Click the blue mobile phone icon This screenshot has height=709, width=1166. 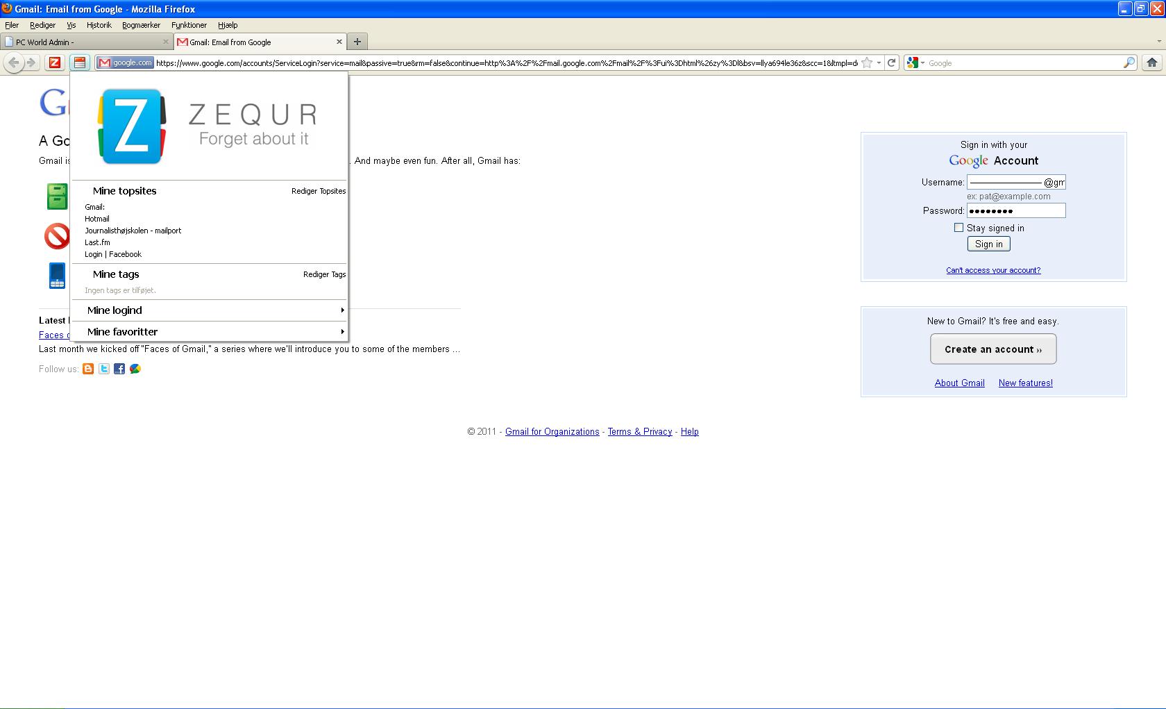(57, 275)
